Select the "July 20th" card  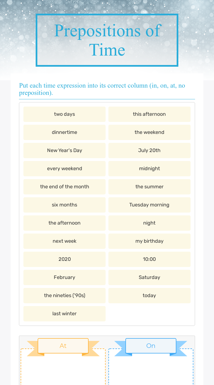click(149, 150)
